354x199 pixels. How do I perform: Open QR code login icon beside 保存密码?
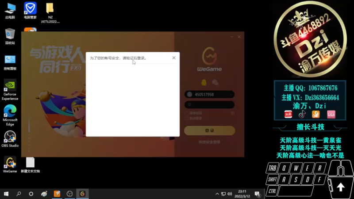point(233,113)
